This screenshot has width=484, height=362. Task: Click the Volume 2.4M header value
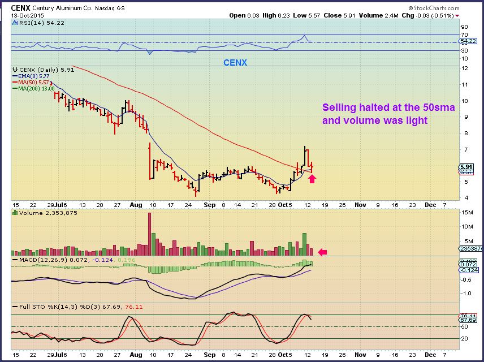tap(379, 15)
